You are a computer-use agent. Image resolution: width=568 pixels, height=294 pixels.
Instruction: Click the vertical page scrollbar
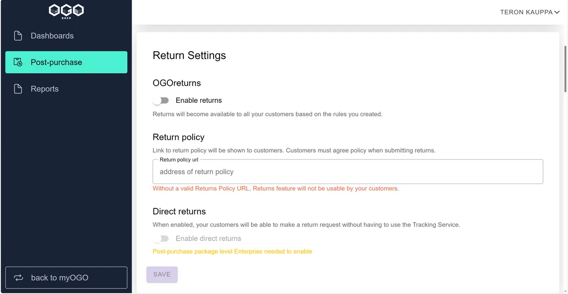(565, 69)
